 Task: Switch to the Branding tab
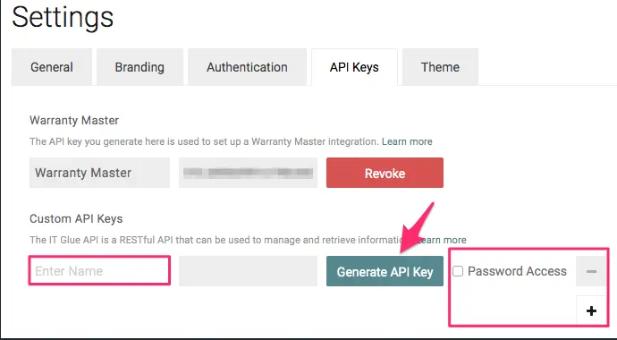pos(139,67)
